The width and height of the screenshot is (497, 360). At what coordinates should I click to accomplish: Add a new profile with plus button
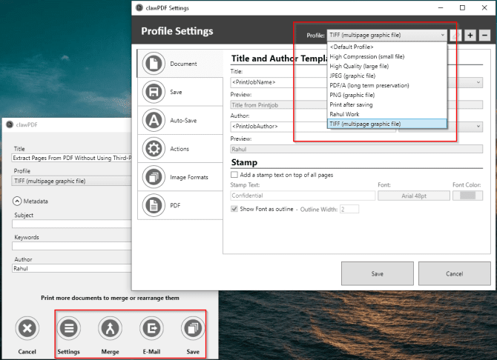pos(470,35)
